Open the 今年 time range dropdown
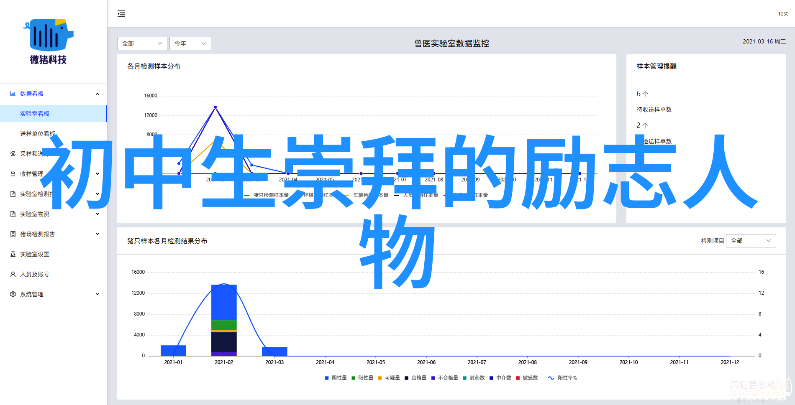 point(190,43)
